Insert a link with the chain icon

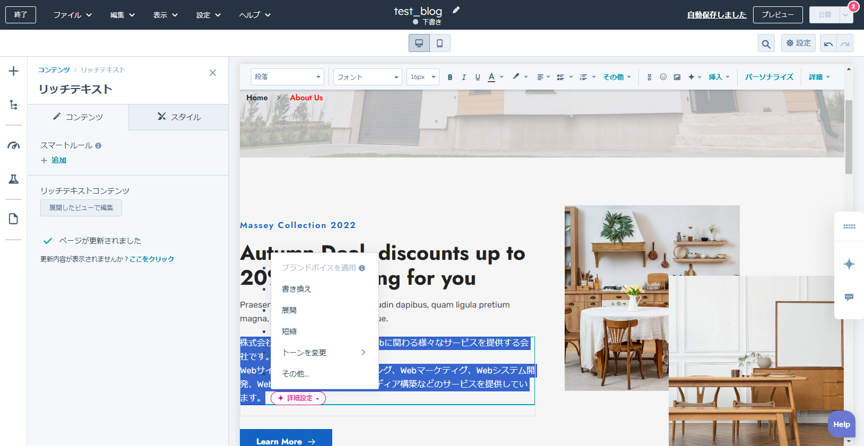649,77
